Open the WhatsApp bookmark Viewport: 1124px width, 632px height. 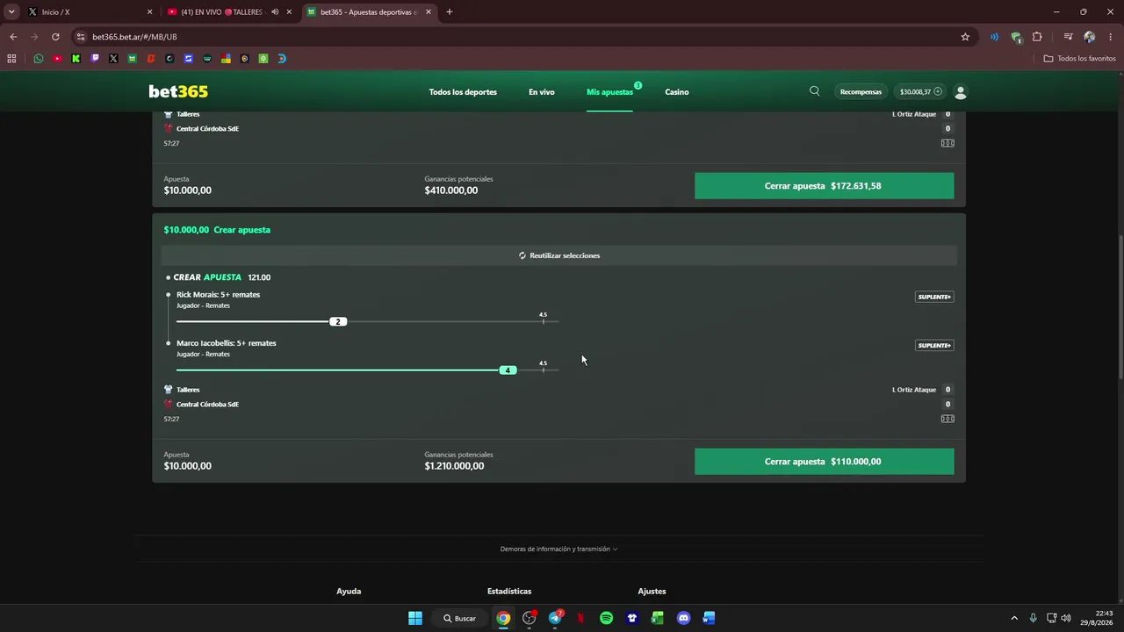(x=39, y=59)
